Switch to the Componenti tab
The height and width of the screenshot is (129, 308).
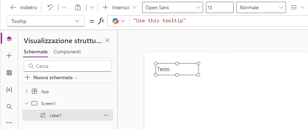click(67, 52)
